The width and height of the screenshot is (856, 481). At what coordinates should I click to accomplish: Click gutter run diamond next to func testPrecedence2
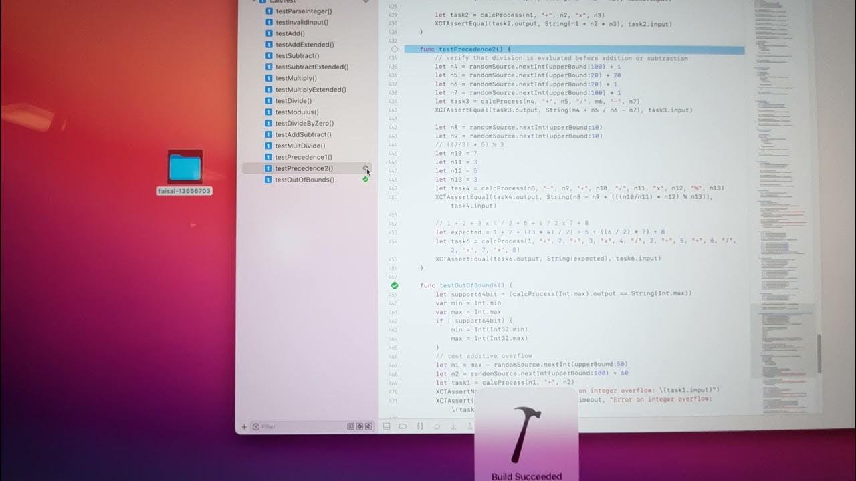395,49
